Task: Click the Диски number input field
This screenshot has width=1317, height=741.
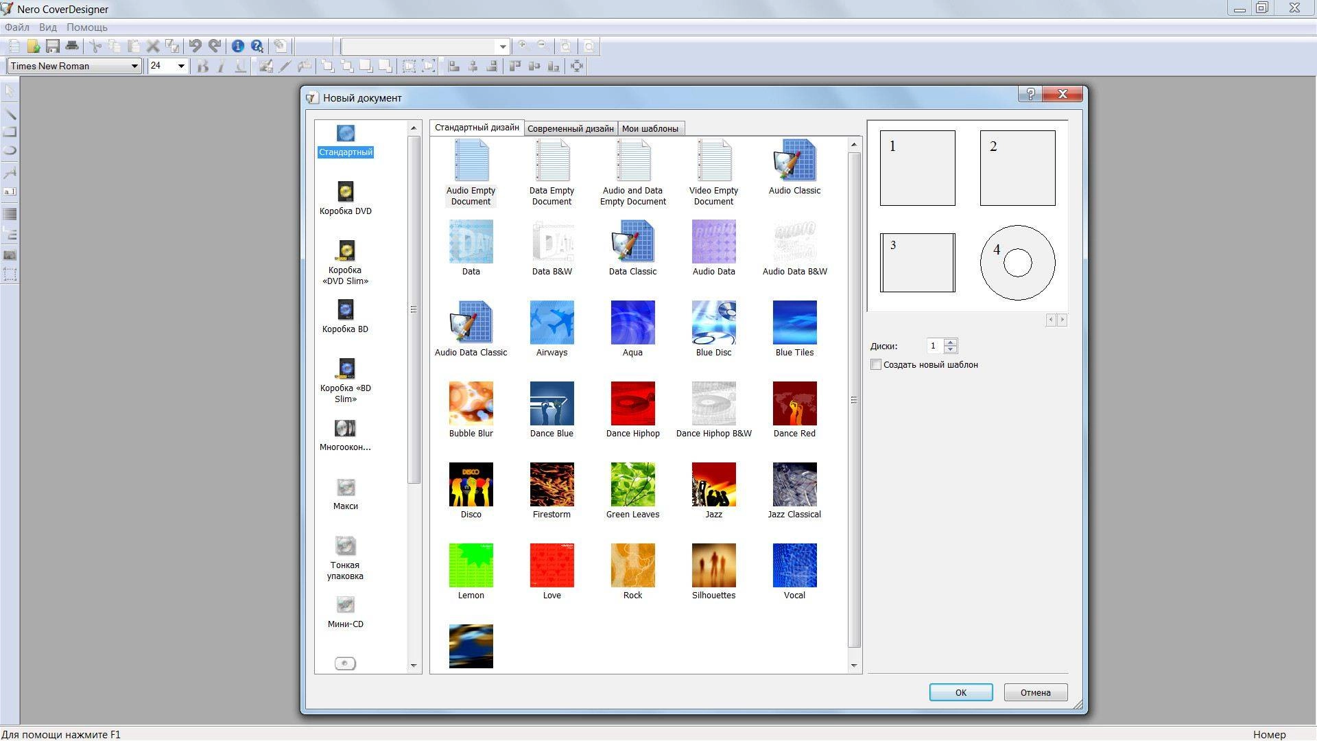Action: coord(935,346)
